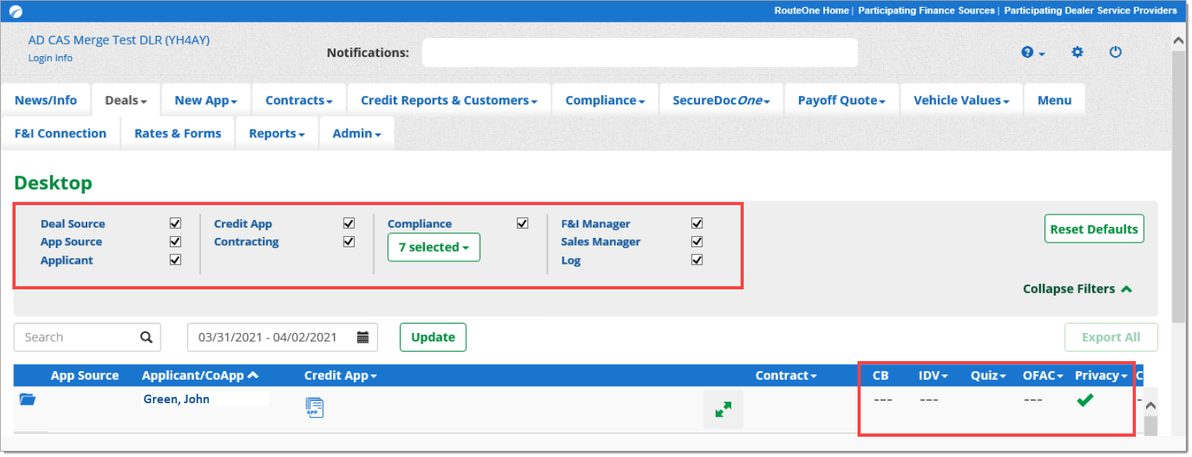1192x457 pixels.
Task: Click the power logout icon
Action: (x=1116, y=52)
